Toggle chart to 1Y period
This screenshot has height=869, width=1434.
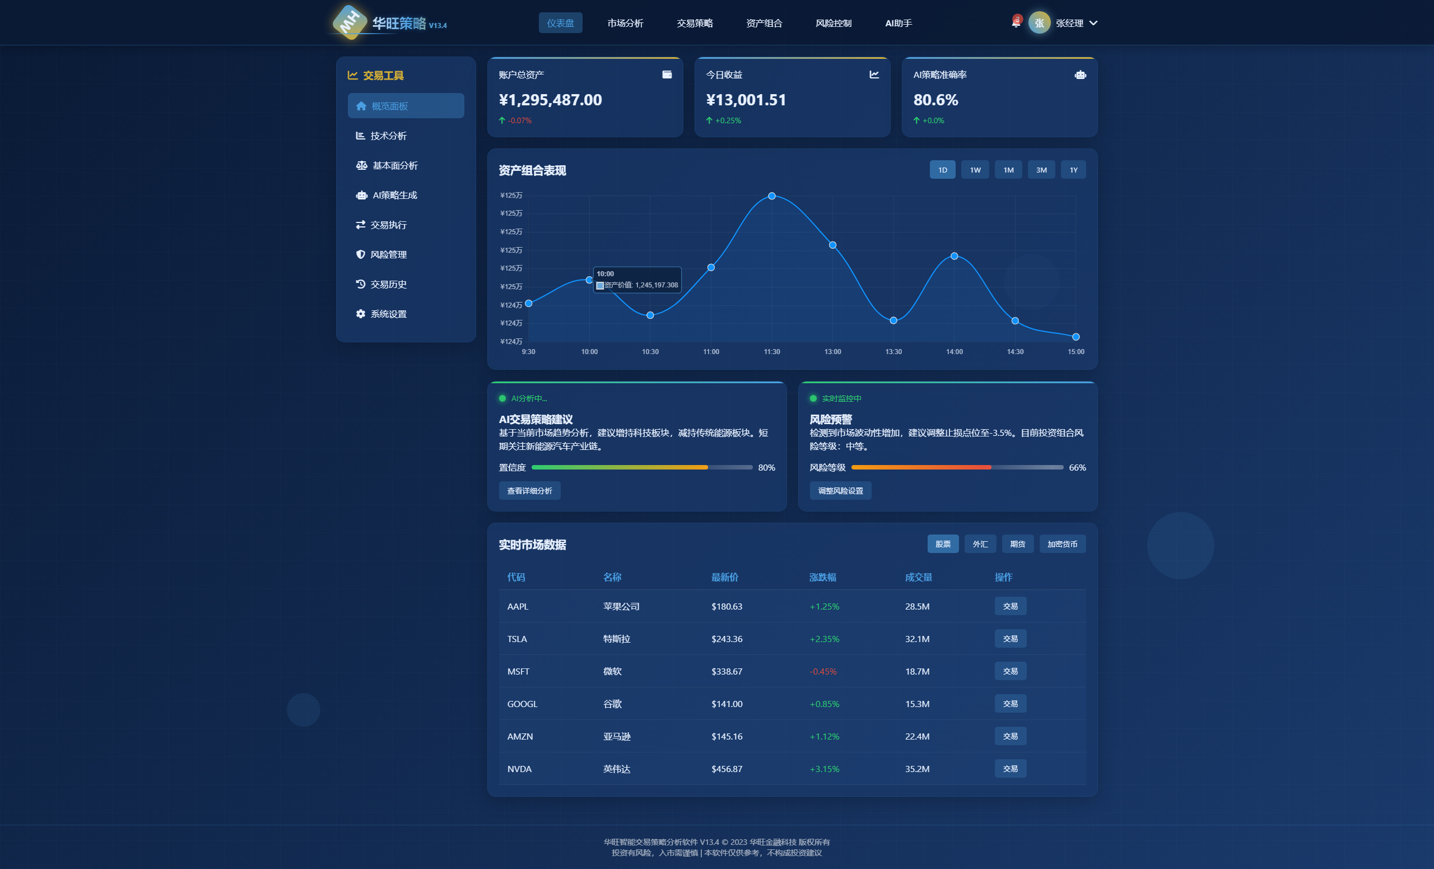point(1073,170)
